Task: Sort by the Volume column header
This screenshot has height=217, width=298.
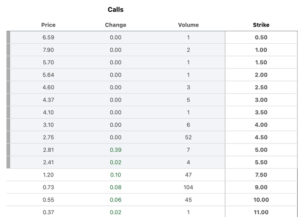Action: pyautogui.click(x=188, y=25)
